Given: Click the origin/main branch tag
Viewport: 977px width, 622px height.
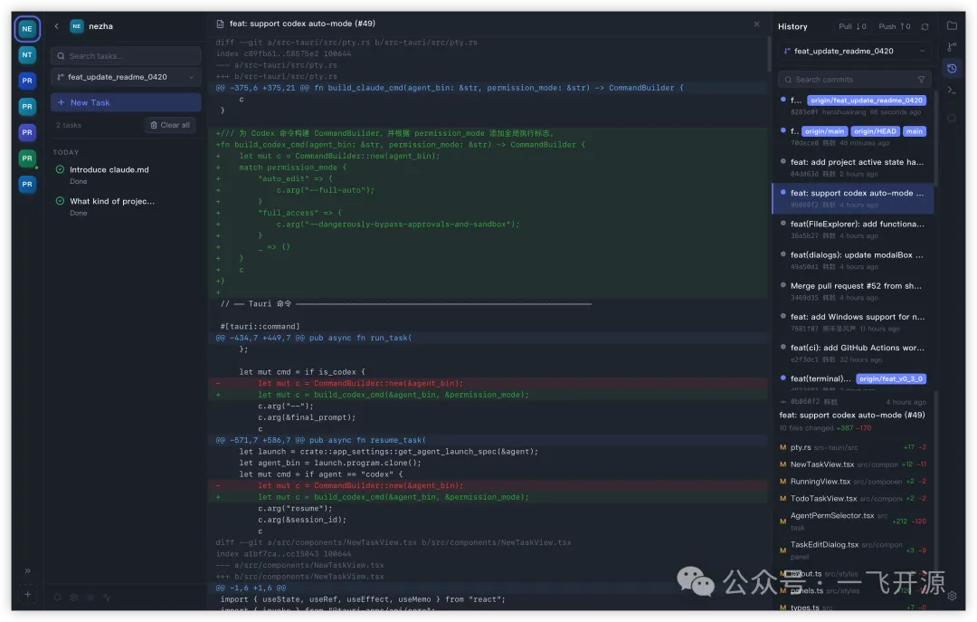Looking at the screenshot, I should point(824,131).
